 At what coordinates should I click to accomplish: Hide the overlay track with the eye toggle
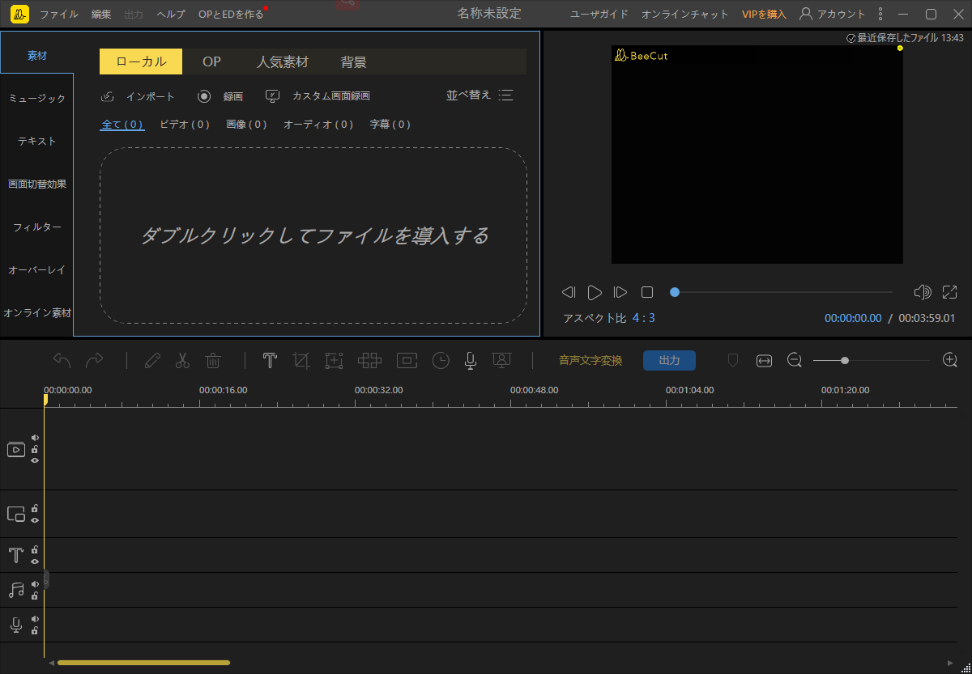click(33, 521)
